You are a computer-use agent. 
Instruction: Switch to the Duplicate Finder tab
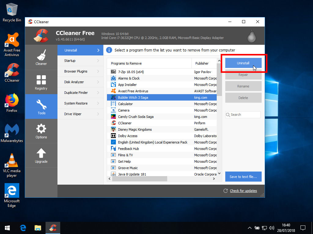(80, 93)
